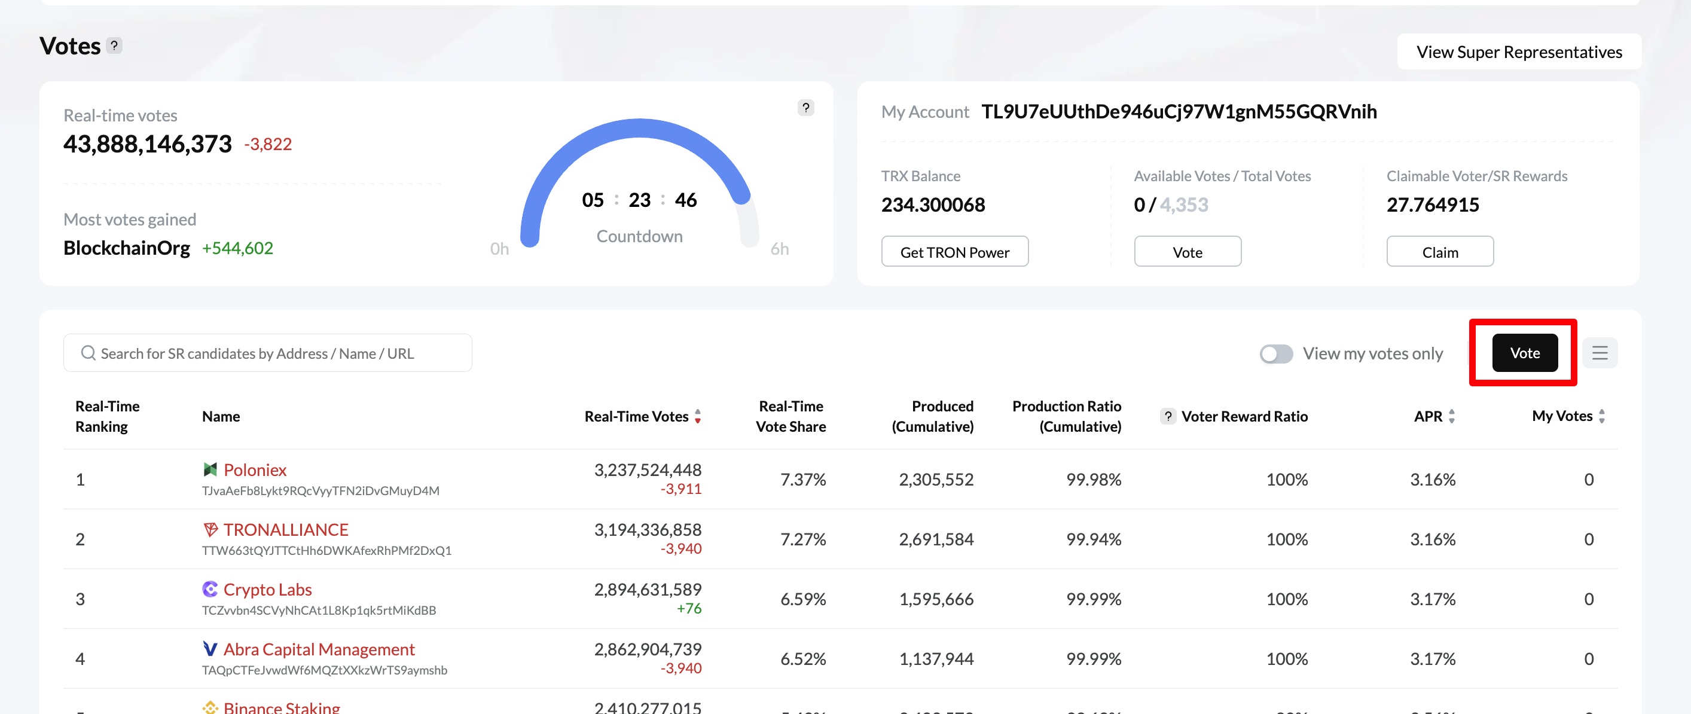The width and height of the screenshot is (1691, 714).
Task: Open the list options hamburger icon
Action: pos(1600,353)
